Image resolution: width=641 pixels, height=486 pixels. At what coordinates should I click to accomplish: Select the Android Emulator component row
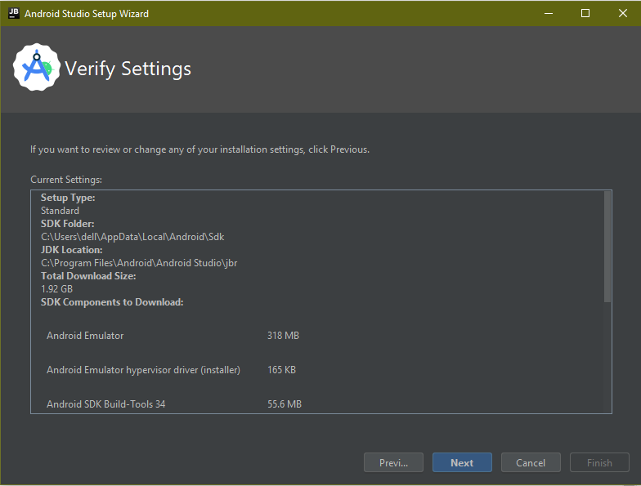[x=86, y=336]
